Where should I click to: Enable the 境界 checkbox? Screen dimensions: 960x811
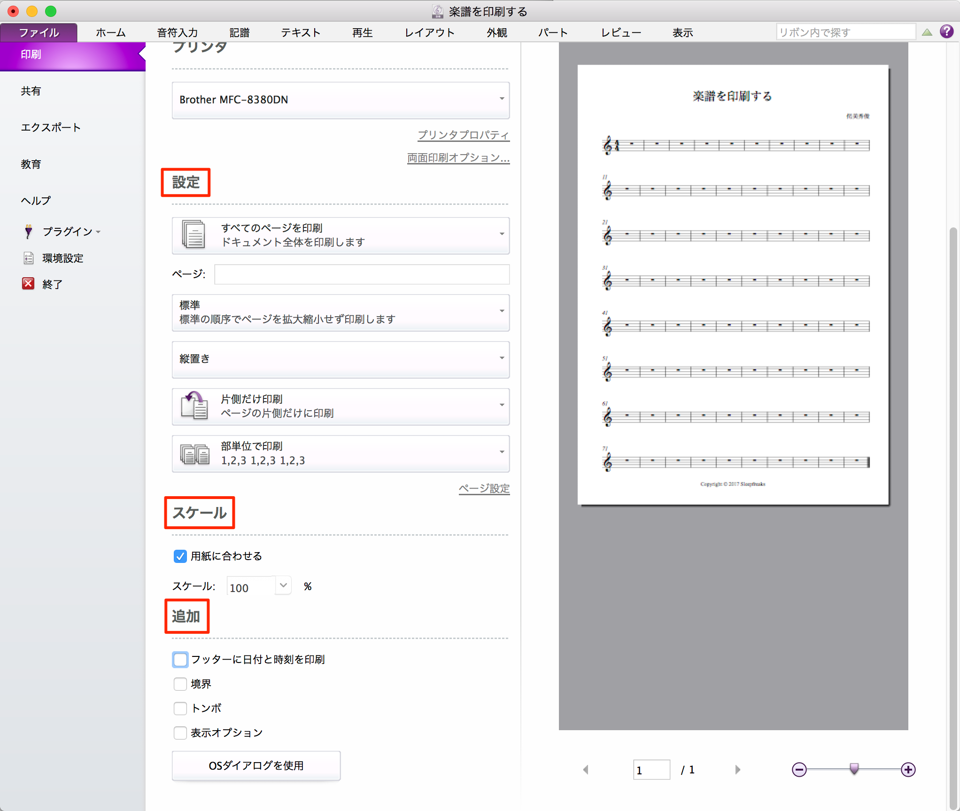180,684
